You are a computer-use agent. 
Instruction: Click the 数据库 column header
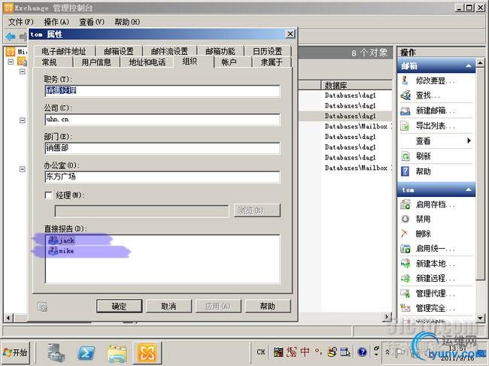(356, 85)
